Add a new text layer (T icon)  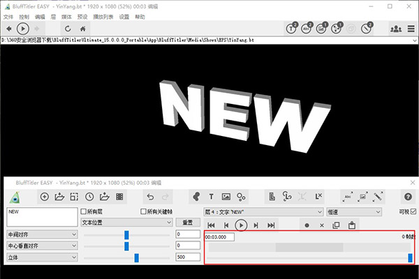(x=211, y=197)
